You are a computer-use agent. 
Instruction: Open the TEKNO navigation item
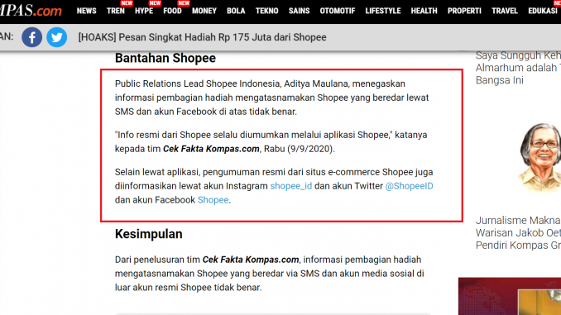[x=267, y=11]
